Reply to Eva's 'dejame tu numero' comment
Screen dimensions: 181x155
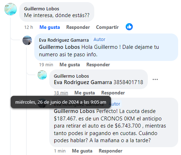(x=98, y=64)
